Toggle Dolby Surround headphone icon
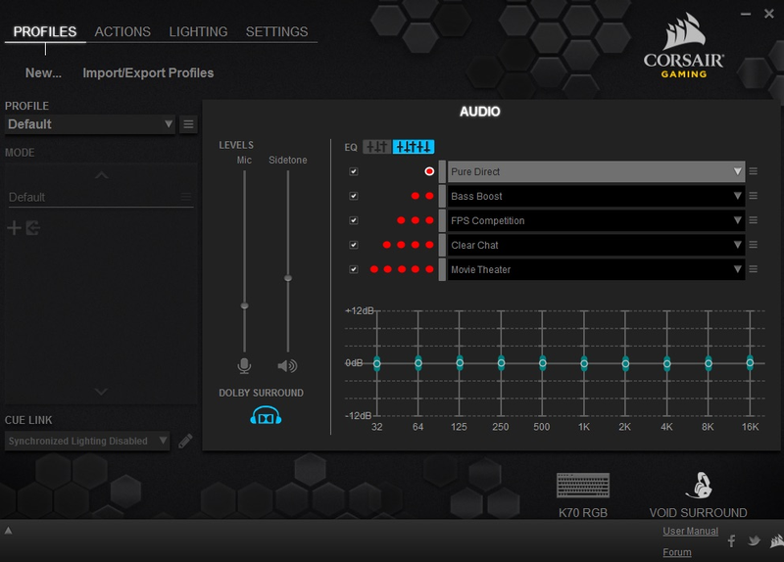The image size is (784, 562). 266,416
